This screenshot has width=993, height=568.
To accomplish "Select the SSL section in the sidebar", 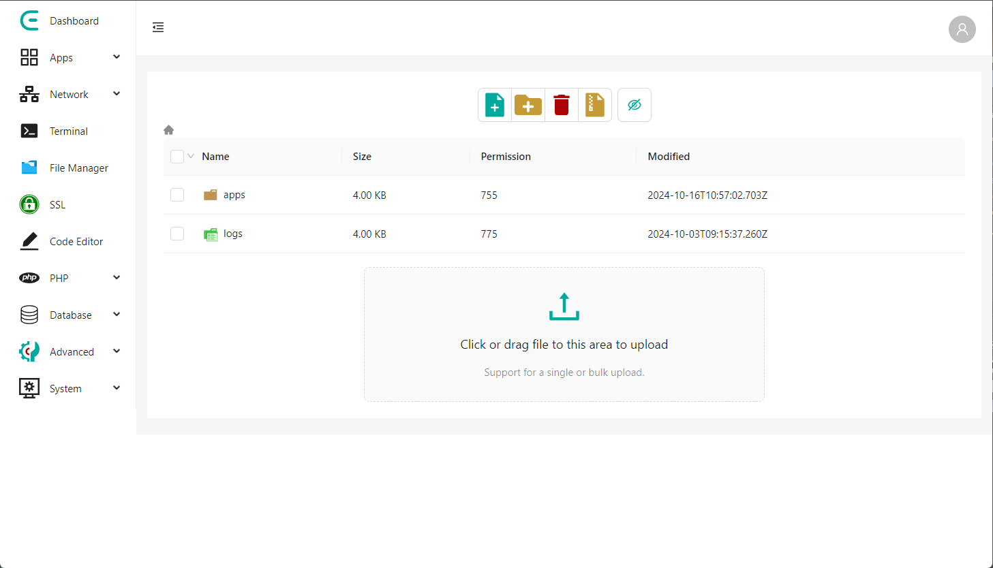I will click(57, 204).
